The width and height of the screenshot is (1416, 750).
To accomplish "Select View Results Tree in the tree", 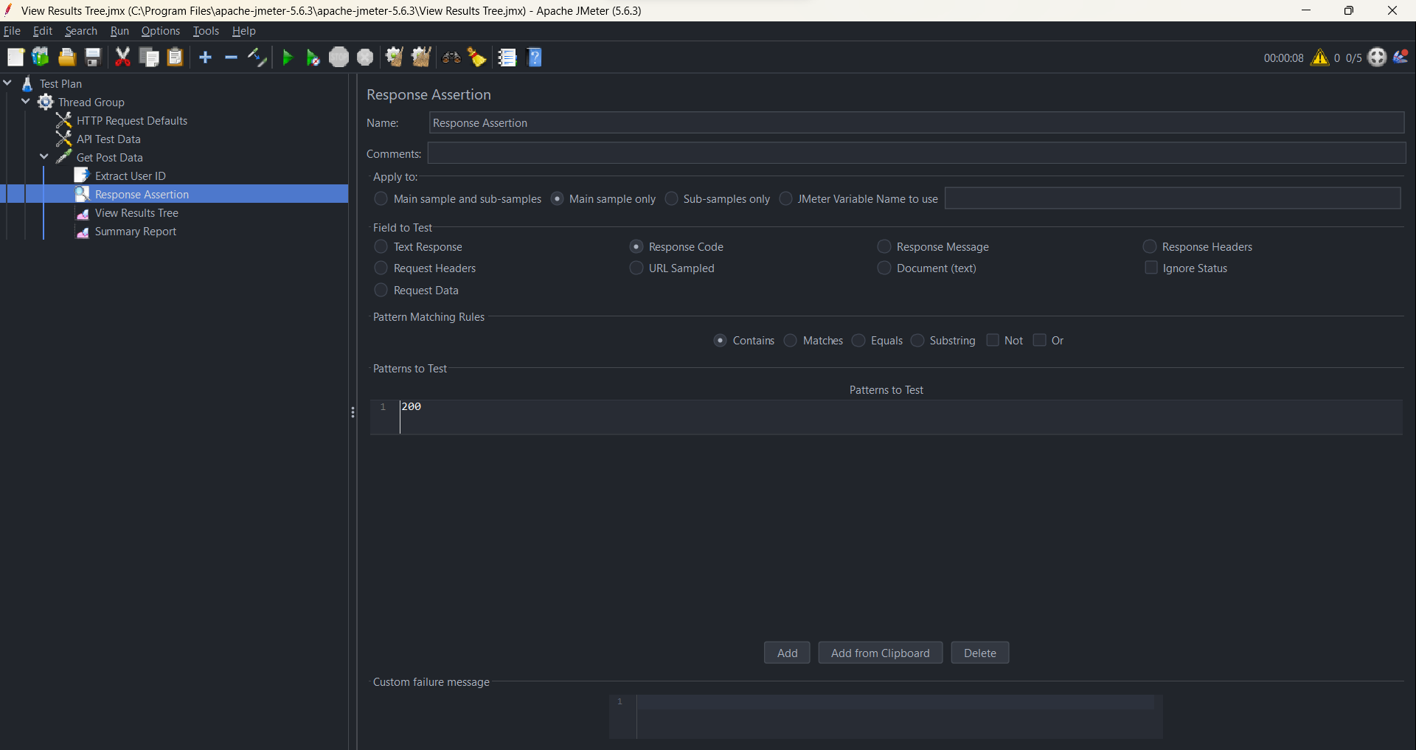I will [136, 212].
